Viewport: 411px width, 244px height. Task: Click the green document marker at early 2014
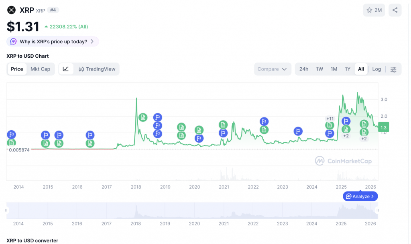point(11,143)
